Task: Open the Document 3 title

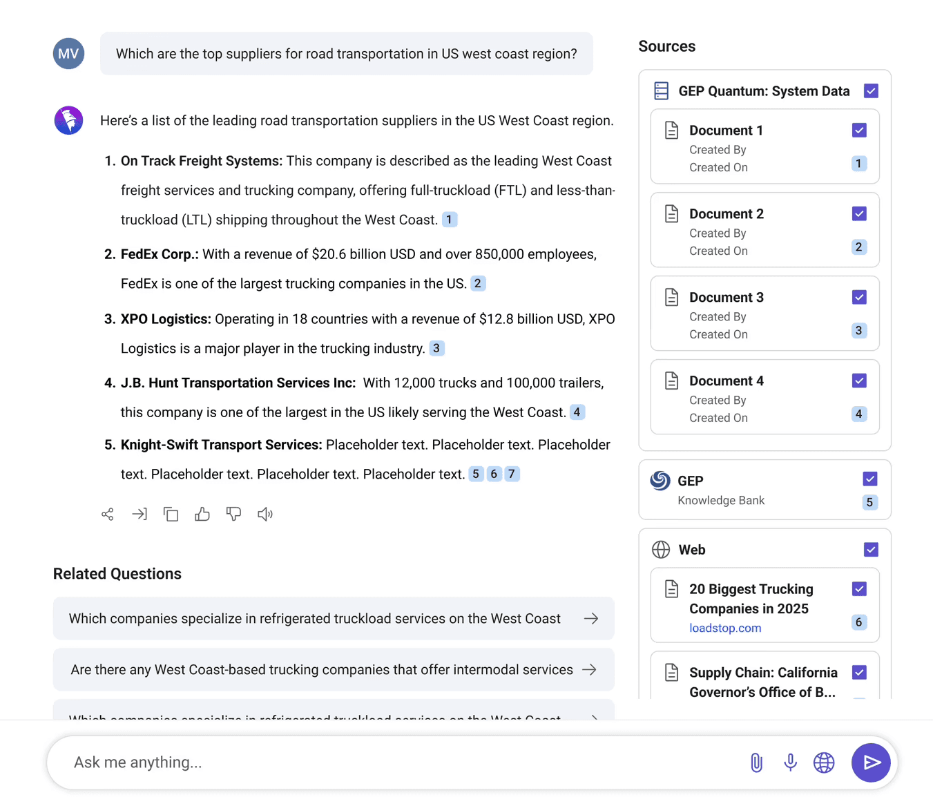Action: coord(727,298)
